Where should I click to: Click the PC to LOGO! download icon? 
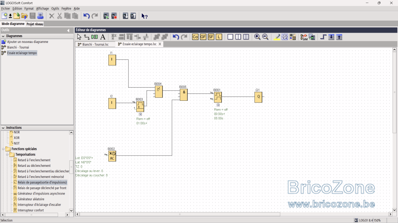coord(125,16)
